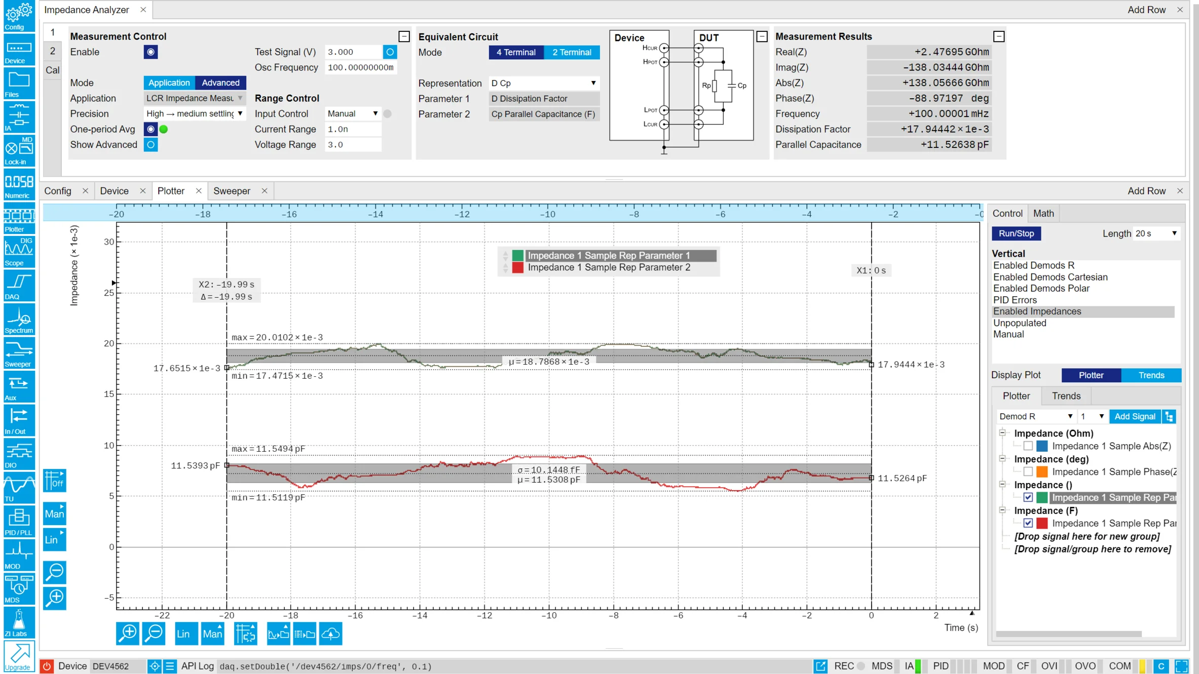Open the DAQ sidebar icon
The image size is (1199, 674).
19,286
